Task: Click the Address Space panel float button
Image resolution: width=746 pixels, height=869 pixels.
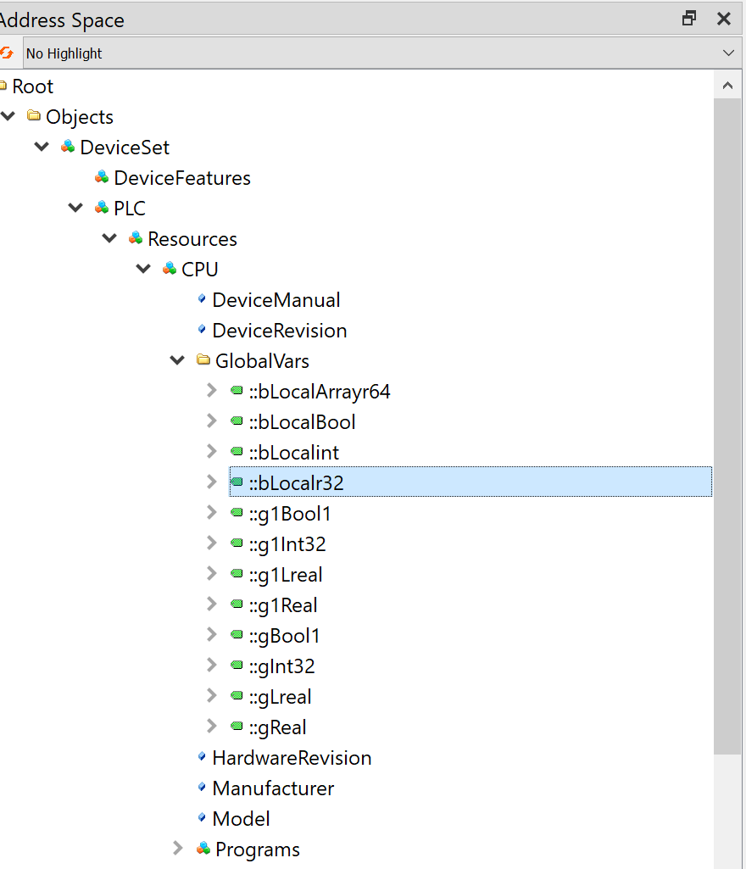Action: [x=689, y=19]
